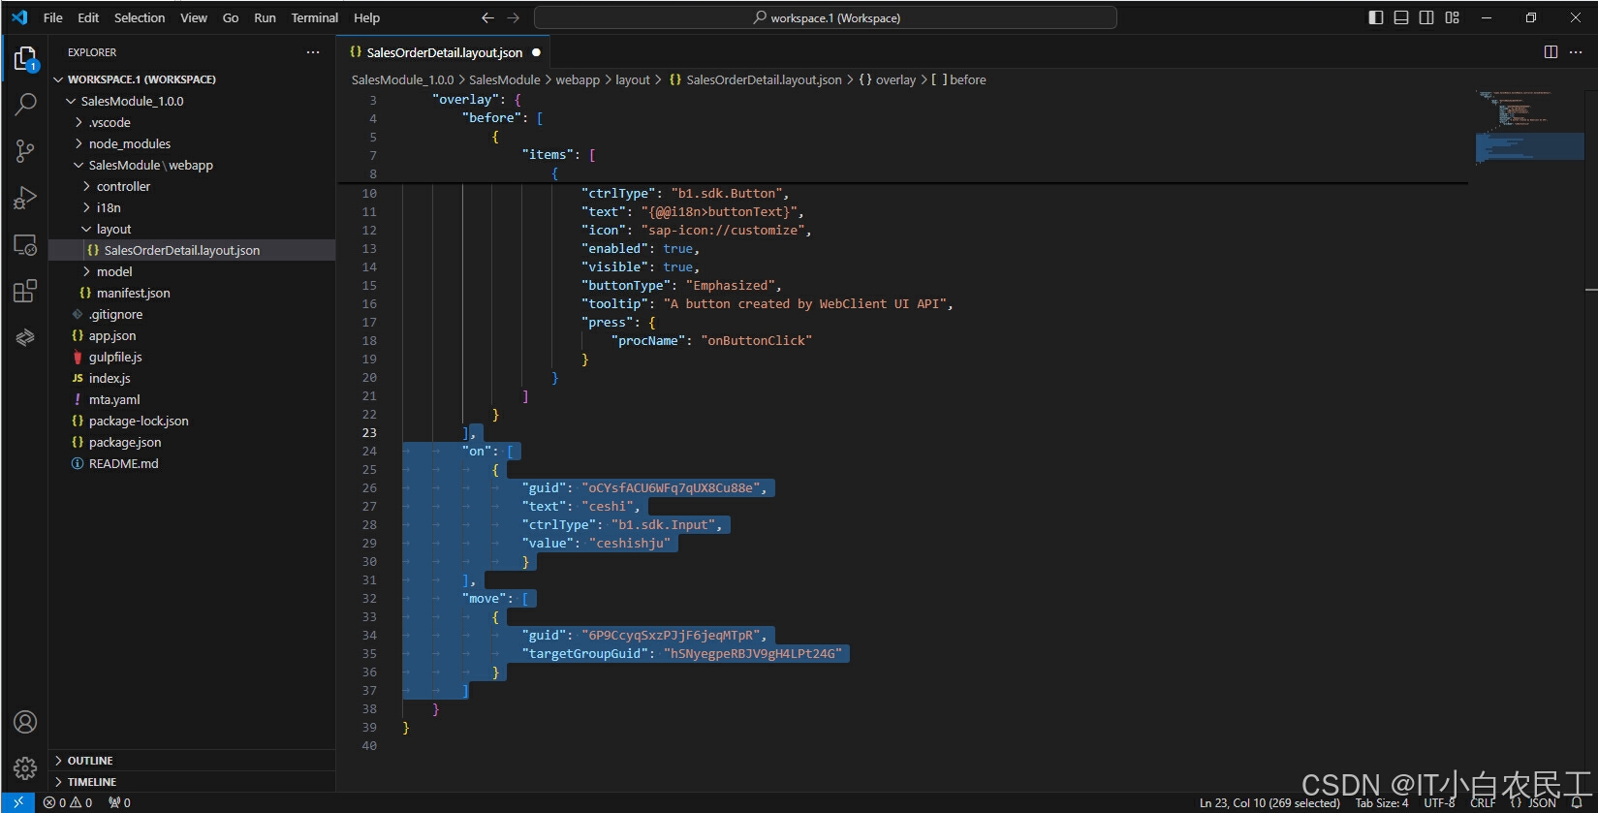Screen dimensions: 1598x813
Task: Open the View menu
Action: [x=194, y=17]
